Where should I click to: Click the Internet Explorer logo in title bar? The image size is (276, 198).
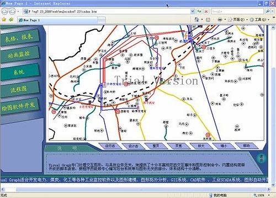click(x=3, y=3)
